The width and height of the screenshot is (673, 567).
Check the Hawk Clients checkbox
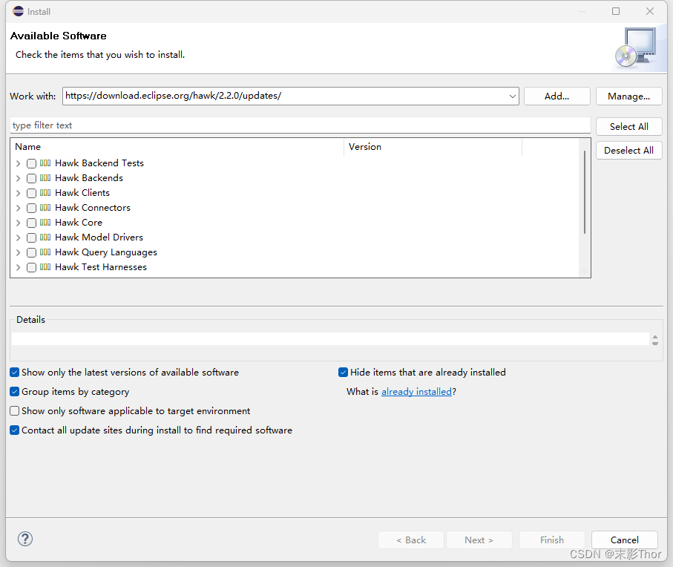(x=31, y=193)
